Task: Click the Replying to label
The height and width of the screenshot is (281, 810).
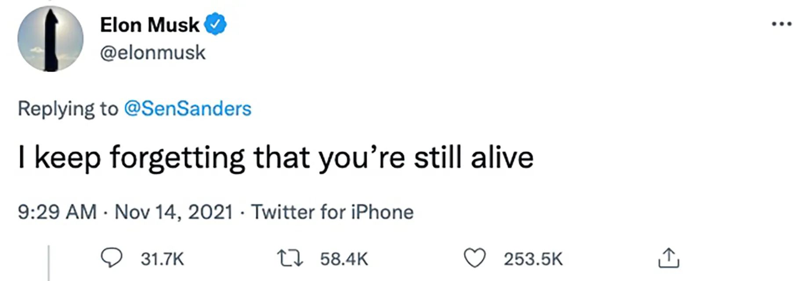Action: pyautogui.click(x=66, y=108)
